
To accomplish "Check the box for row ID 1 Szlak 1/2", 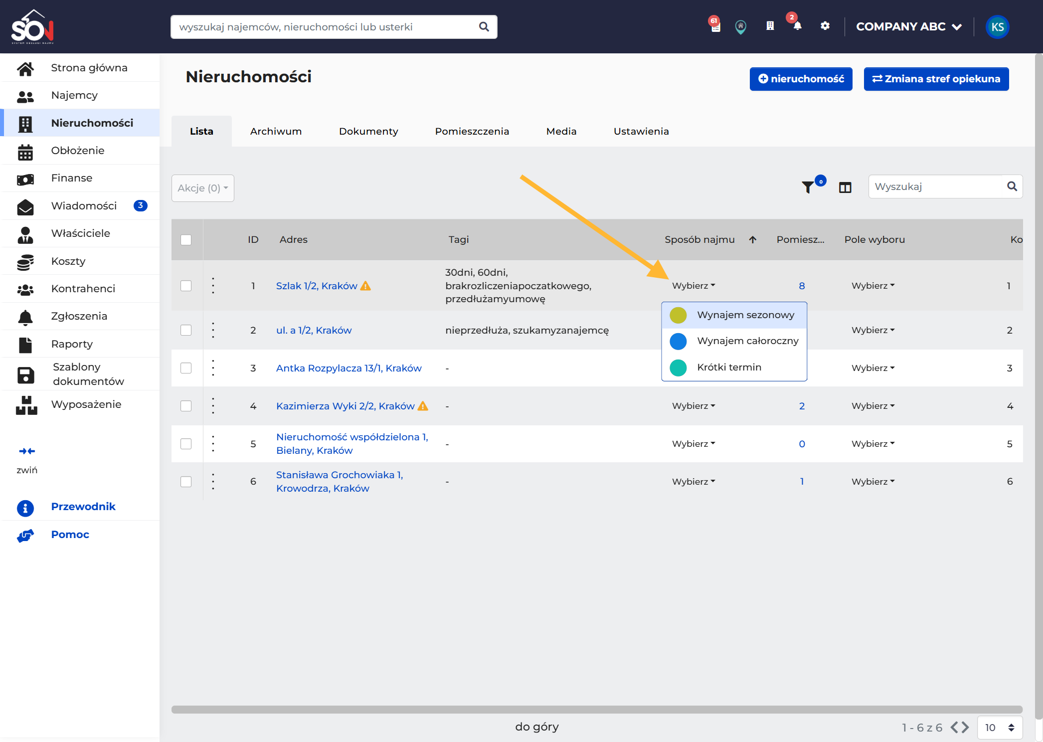I will [x=186, y=286].
